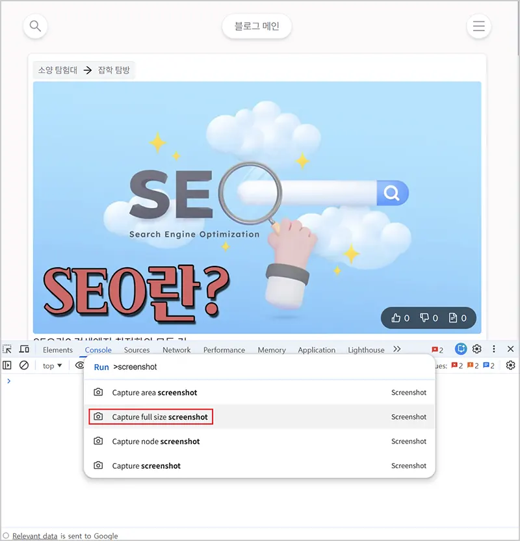Toggle the console sidebar panel icon

tap(8, 365)
